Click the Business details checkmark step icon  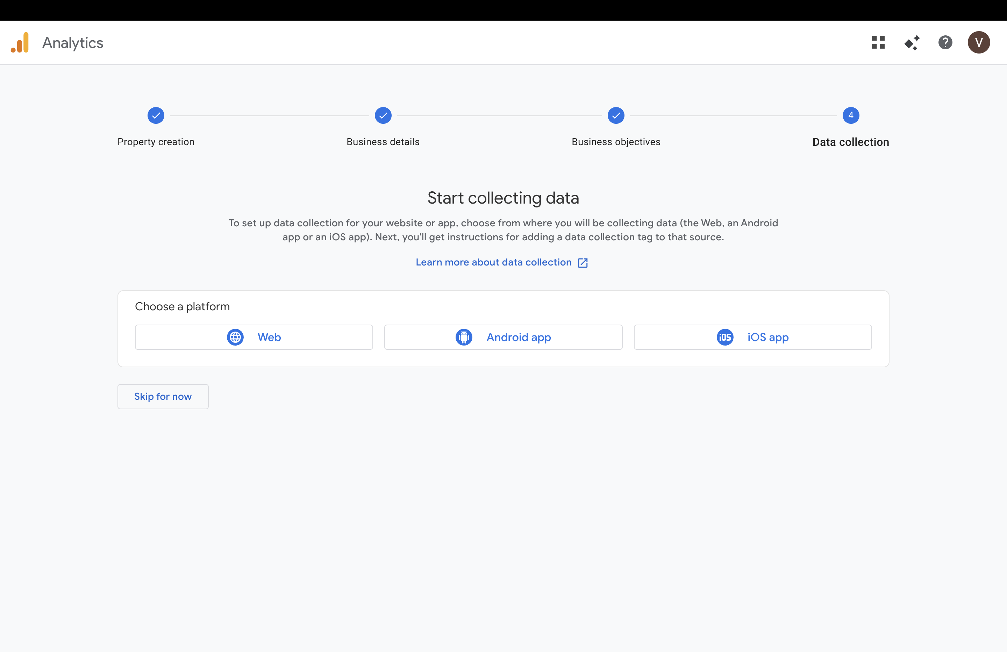point(383,115)
